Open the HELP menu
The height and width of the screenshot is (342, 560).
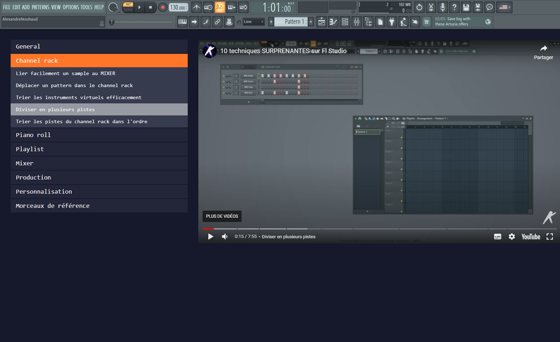pos(99,7)
